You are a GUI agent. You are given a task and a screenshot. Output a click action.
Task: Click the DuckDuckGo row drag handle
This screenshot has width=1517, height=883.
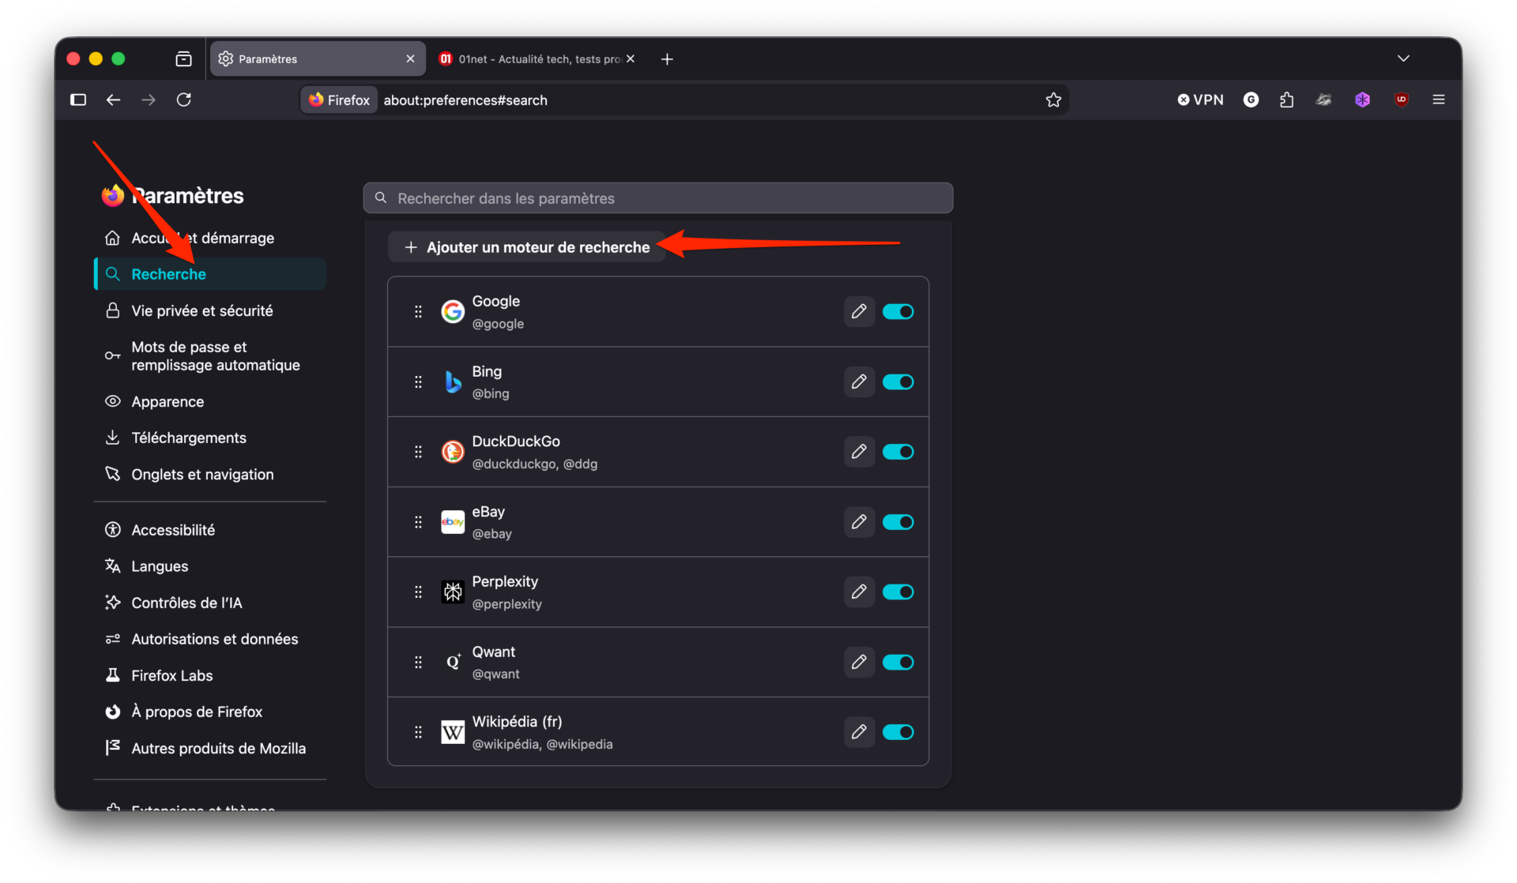click(418, 452)
